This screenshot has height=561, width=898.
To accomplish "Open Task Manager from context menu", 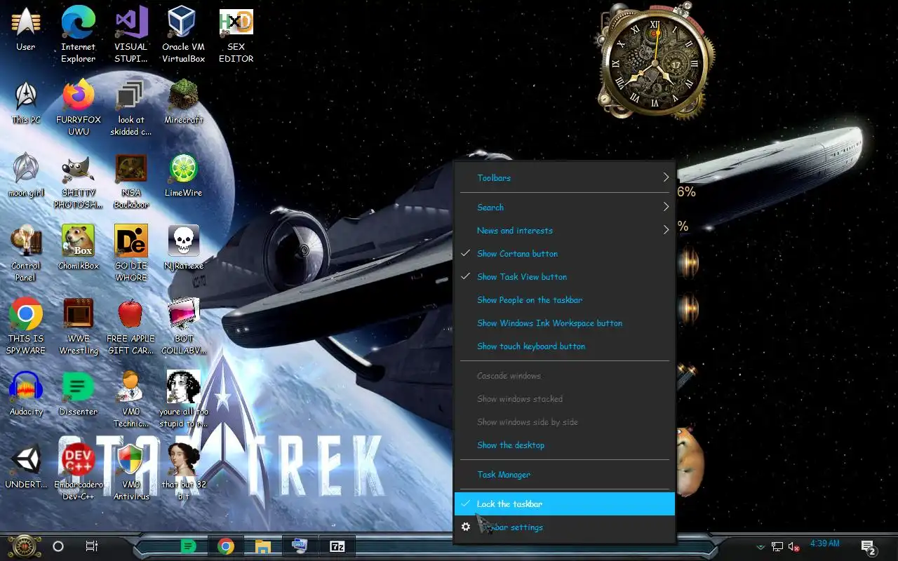I will (565, 475).
